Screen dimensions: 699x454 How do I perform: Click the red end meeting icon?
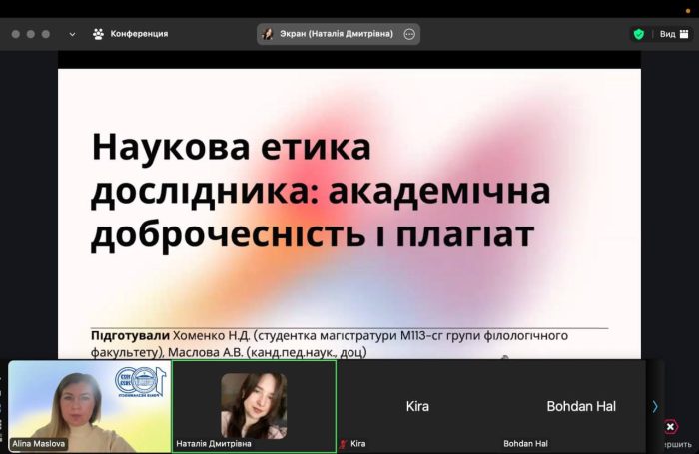[670, 427]
